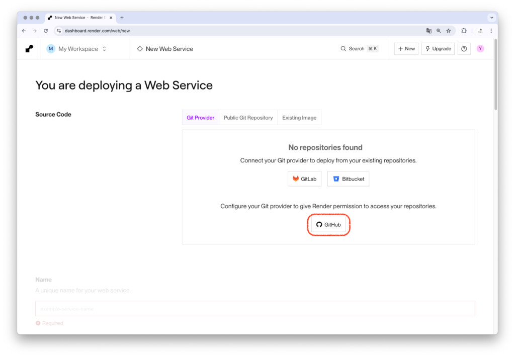Open site information icon in address bar
Viewport: 515px width, 357px height.
(59, 31)
